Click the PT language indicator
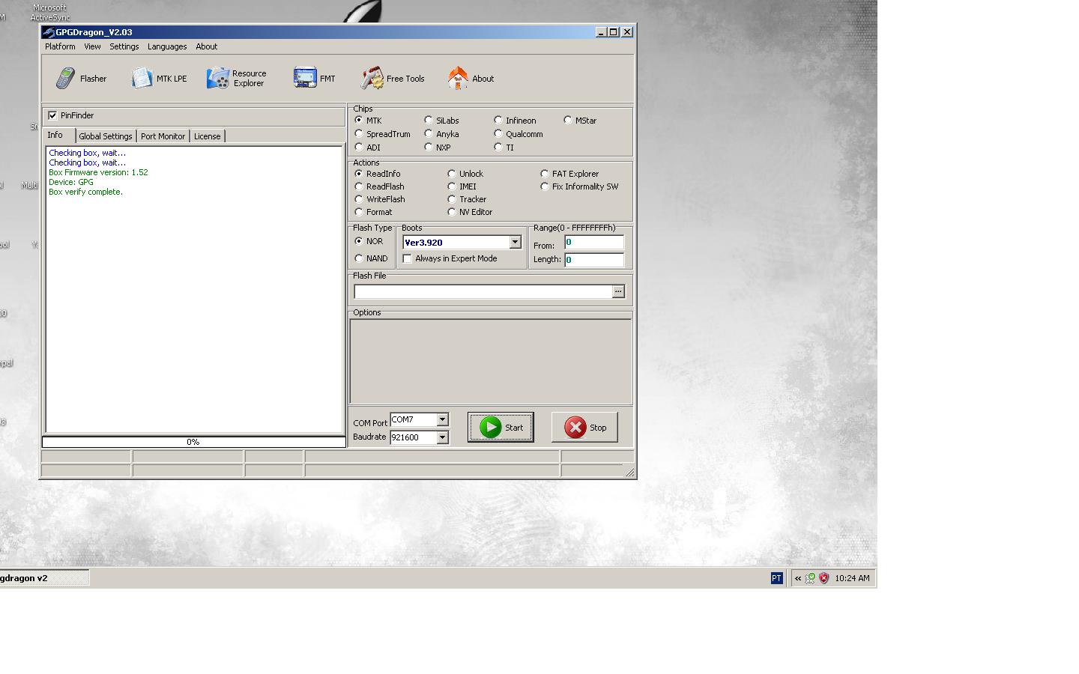The image size is (1079, 674). 776,578
